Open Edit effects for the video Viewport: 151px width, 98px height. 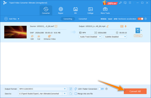32,37
